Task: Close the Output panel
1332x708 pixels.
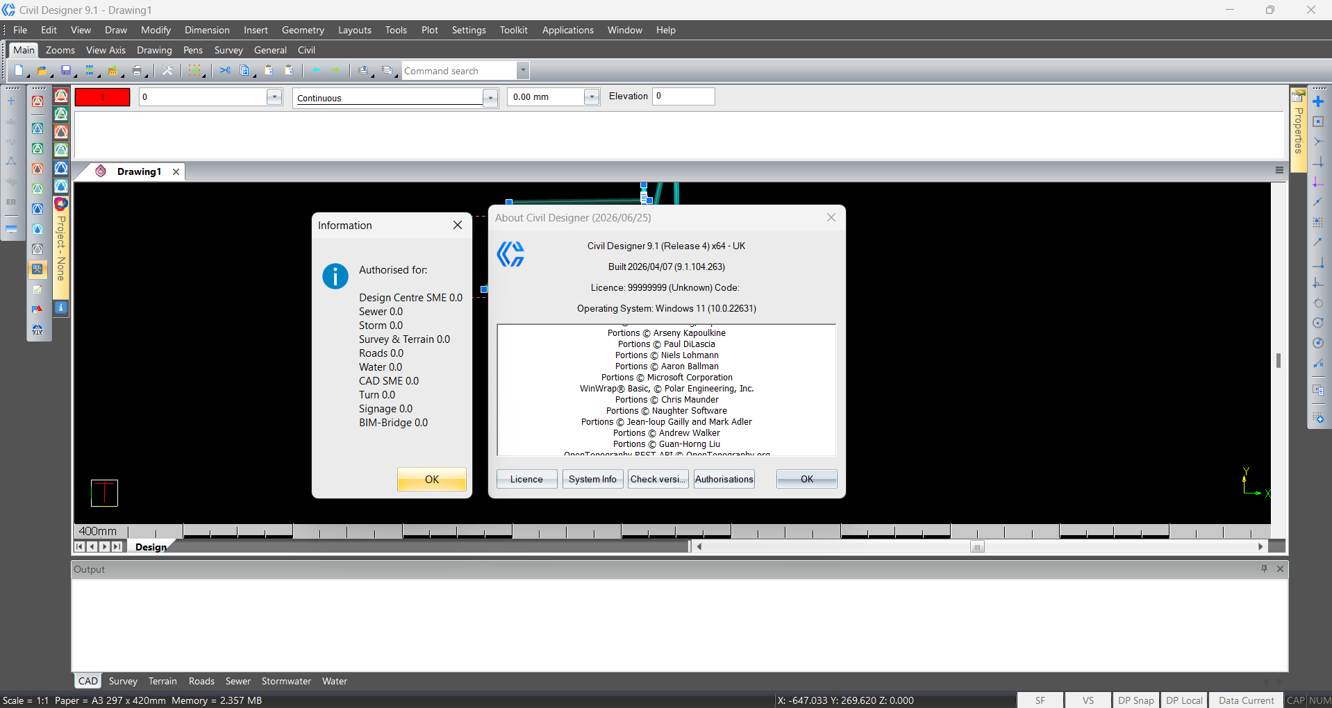Action: coord(1280,569)
